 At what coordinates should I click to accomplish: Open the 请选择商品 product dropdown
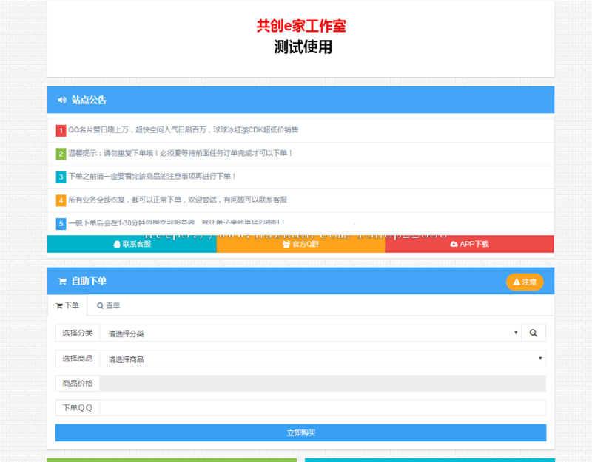(x=326, y=358)
